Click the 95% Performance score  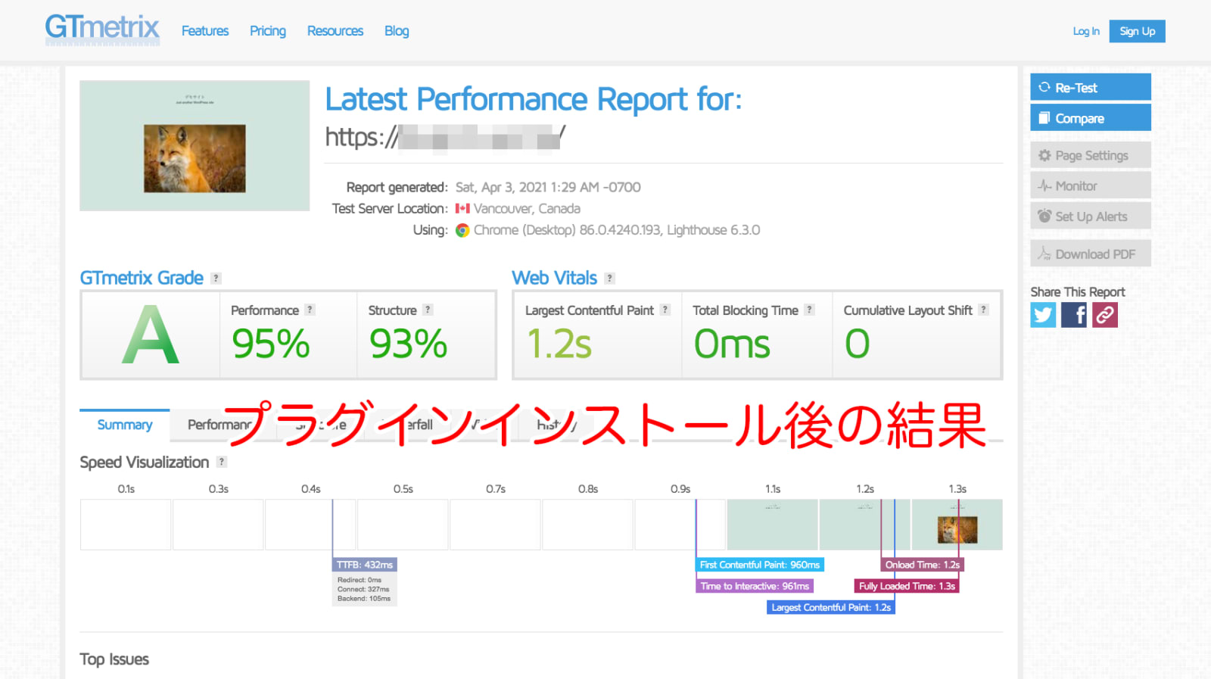click(271, 344)
